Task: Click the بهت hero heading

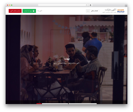Action: [67, 59]
